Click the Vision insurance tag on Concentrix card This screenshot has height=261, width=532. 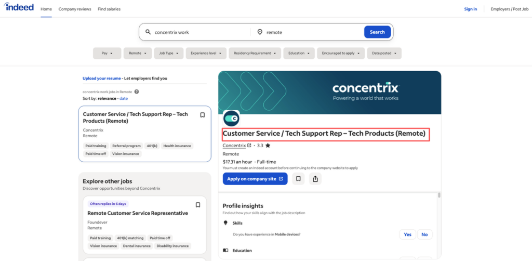(126, 154)
